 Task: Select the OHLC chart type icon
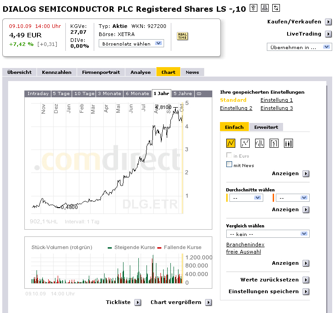274,143
